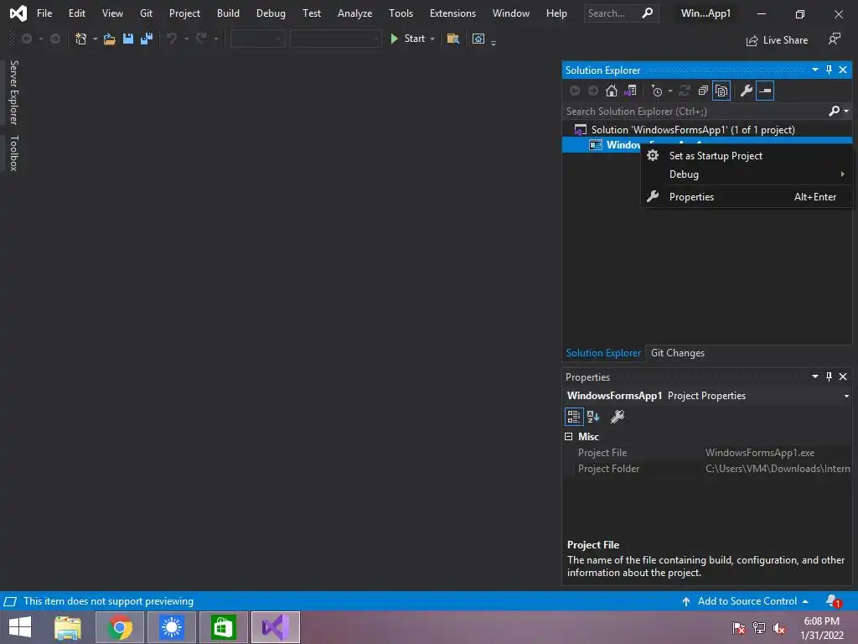Click the wrench Properties icon in Solution Explorer toolbar
The width and height of the screenshot is (858, 644).
(x=747, y=91)
